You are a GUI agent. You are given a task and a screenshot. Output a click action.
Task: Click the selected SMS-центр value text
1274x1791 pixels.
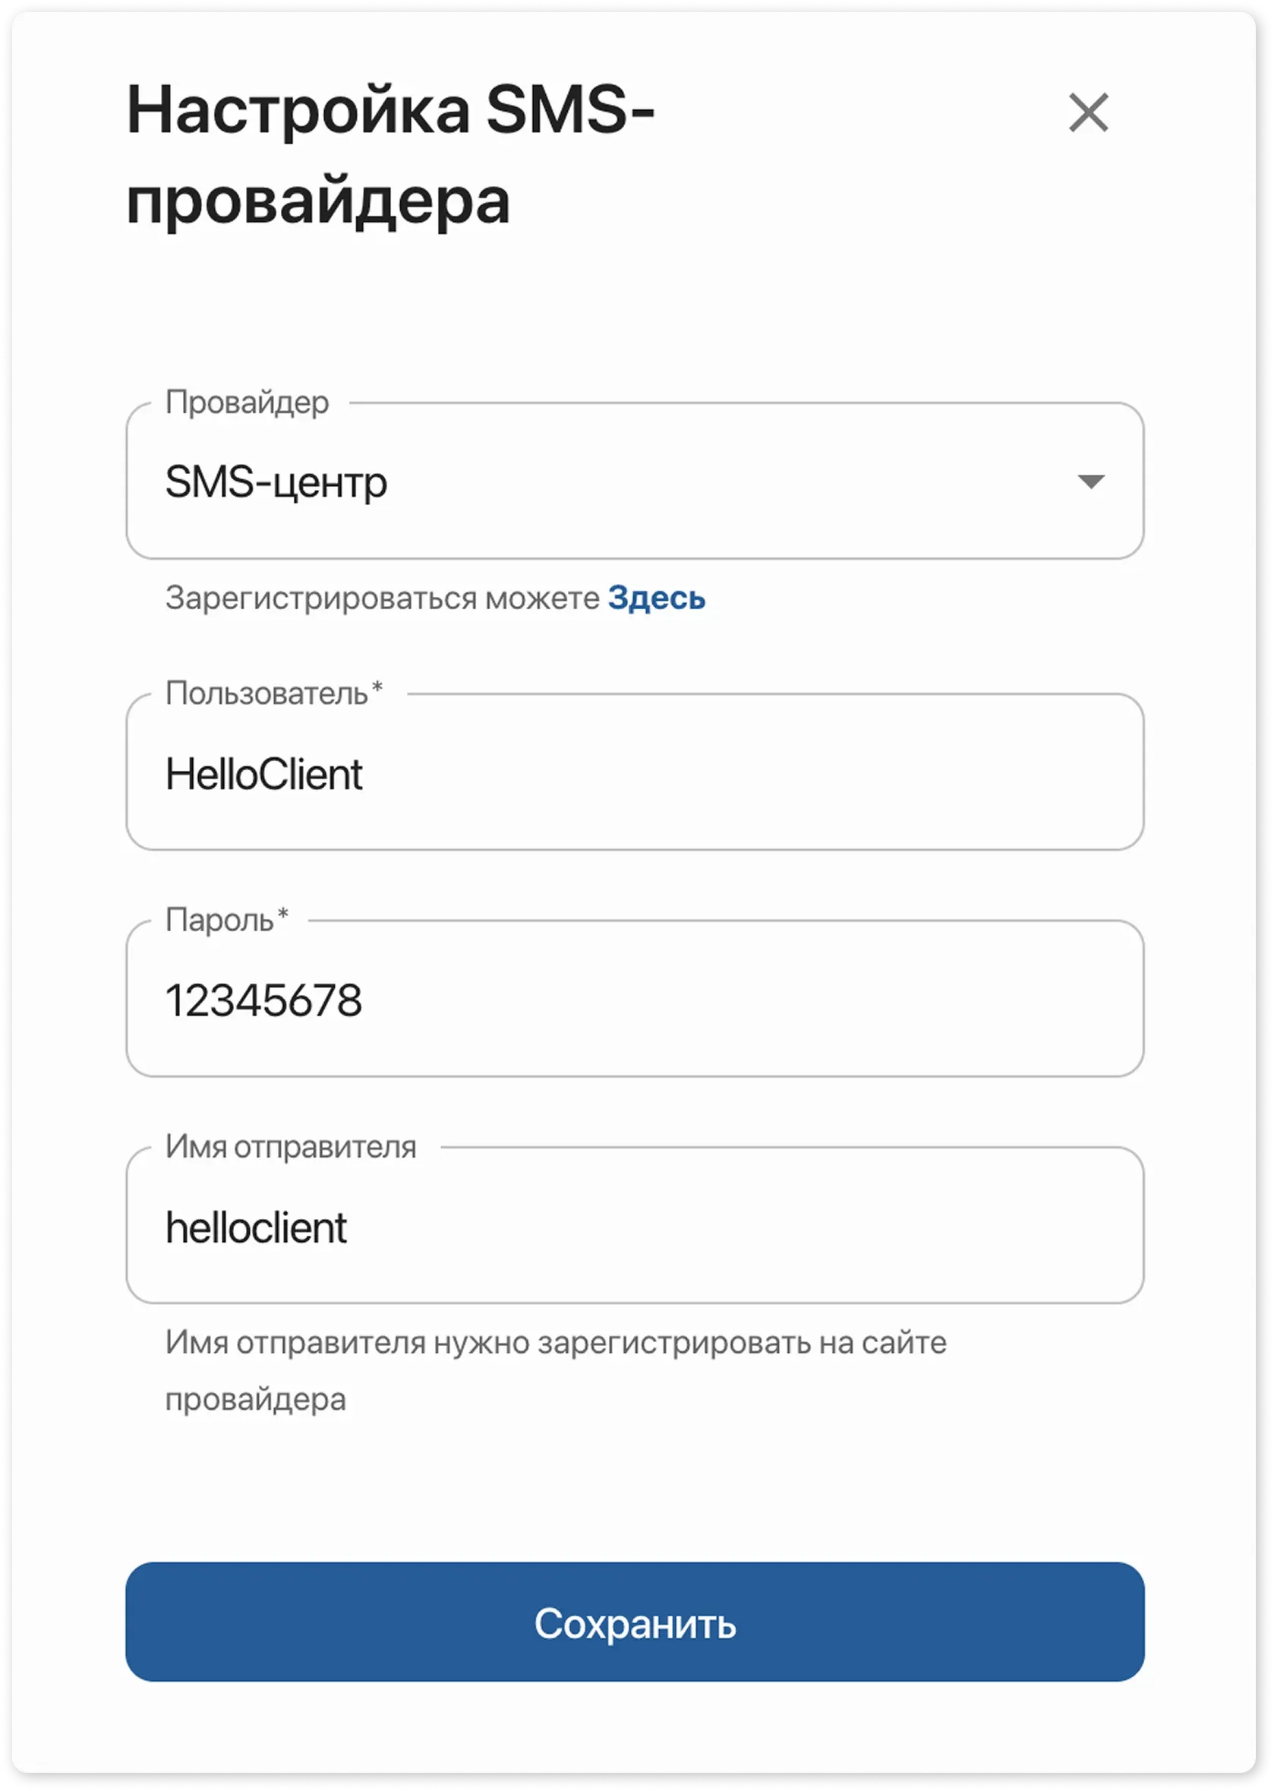276,482
